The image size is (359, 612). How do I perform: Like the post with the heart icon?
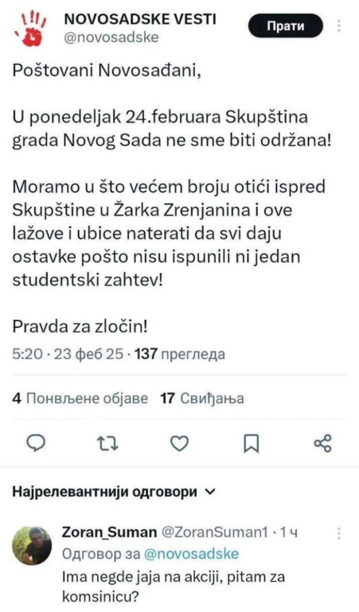tap(179, 443)
